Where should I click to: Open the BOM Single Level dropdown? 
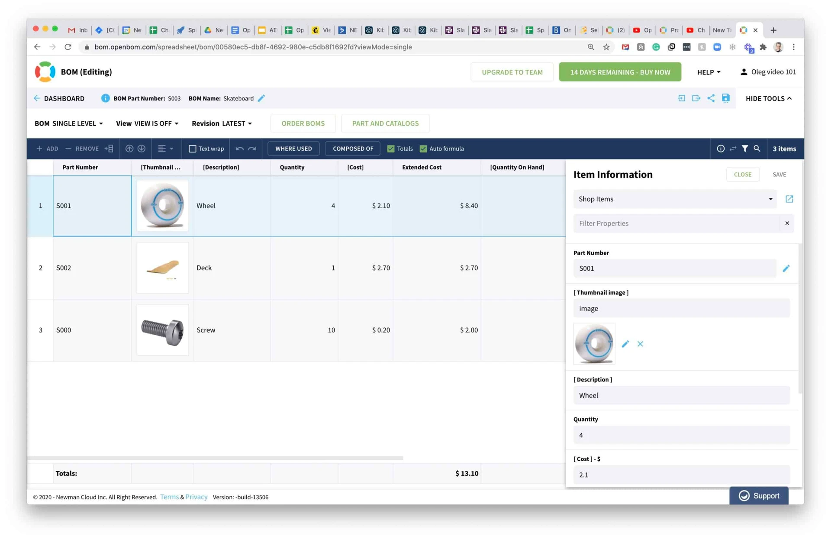tap(69, 123)
